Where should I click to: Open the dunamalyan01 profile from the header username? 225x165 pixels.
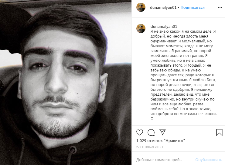(x=163, y=8)
